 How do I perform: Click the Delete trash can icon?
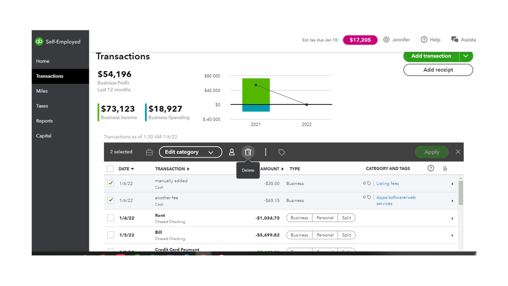coord(248,152)
